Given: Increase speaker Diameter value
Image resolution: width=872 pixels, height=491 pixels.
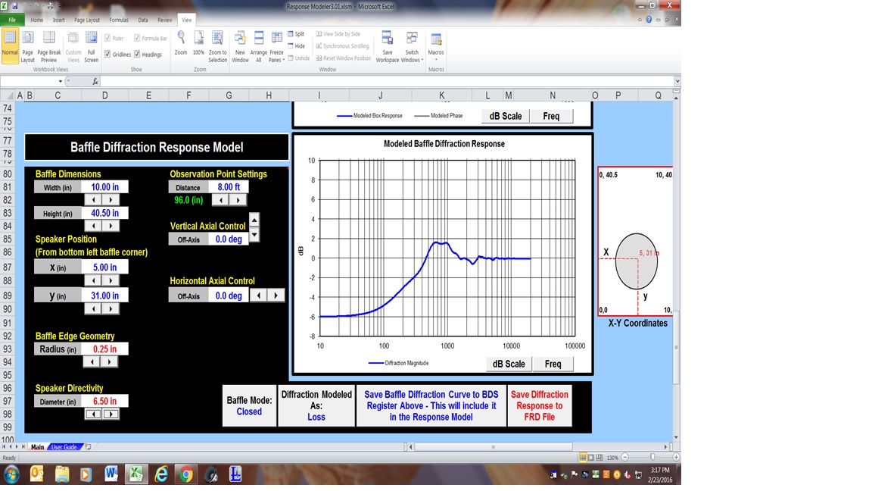Looking at the screenshot, I should coord(111,414).
